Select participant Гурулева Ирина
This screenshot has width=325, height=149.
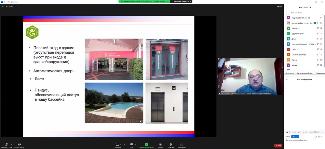tap(304, 33)
